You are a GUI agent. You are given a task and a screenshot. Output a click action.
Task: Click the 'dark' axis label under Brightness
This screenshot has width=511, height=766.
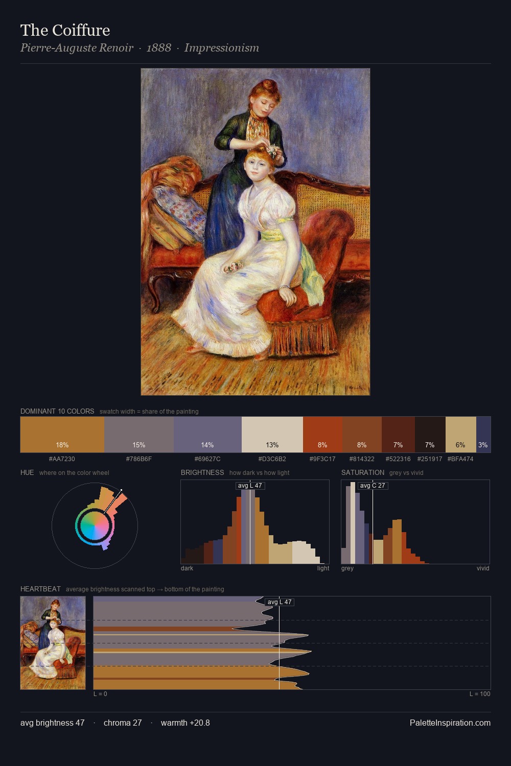click(187, 568)
